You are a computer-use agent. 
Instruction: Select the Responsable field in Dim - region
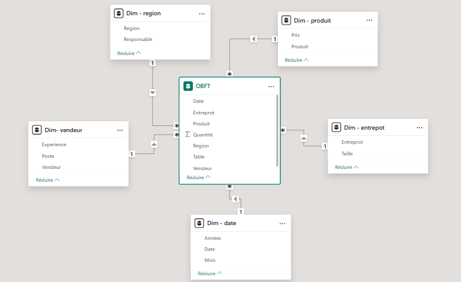[138, 39]
